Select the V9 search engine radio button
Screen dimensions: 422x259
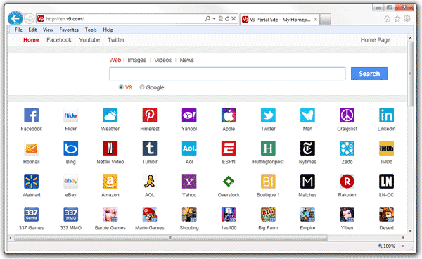tap(121, 87)
